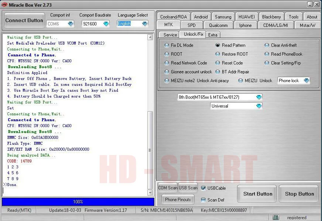Open the About tab
This screenshot has width=322, height=221.
[312, 17]
